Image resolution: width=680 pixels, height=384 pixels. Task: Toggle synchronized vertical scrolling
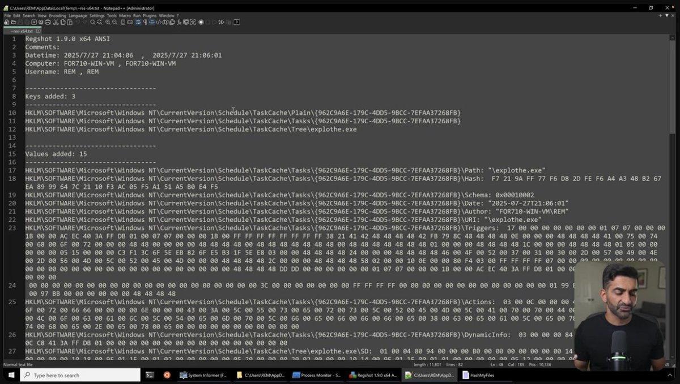point(122,22)
